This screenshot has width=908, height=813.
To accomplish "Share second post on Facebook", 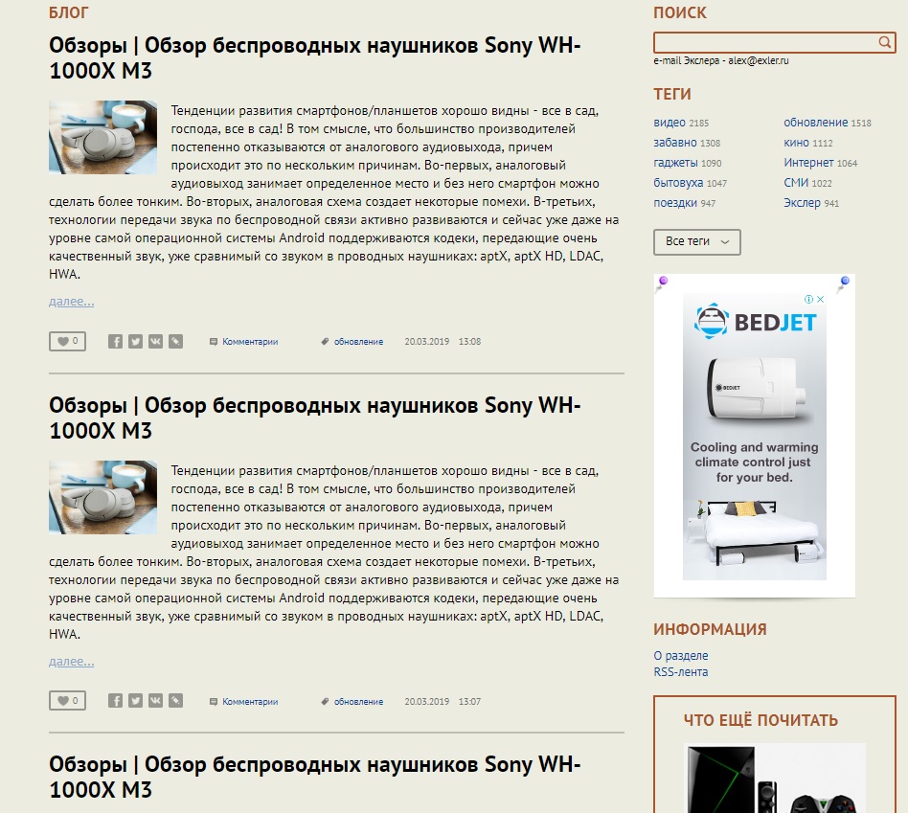I will click(x=115, y=701).
